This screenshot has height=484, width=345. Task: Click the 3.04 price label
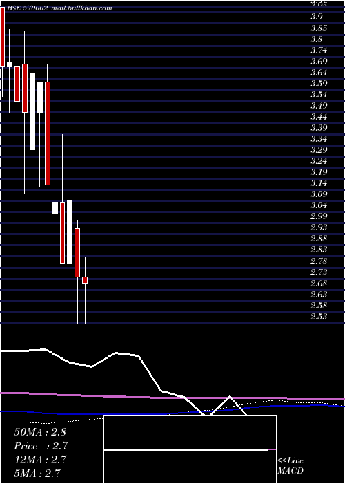(319, 205)
